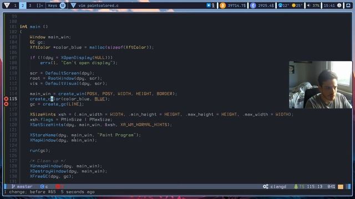
Task: Click XA_WM_NORMAL_HINTS argument
Action: (x=144, y=125)
